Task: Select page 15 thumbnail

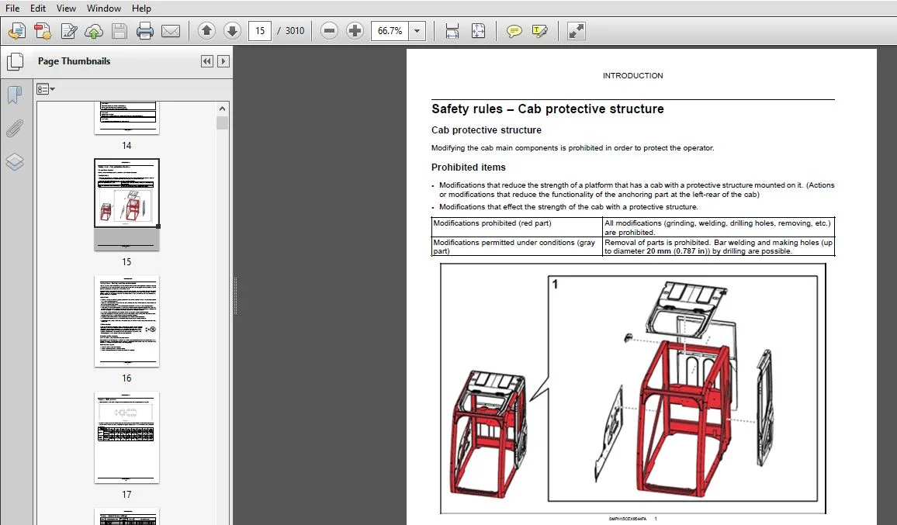Action: click(x=126, y=205)
